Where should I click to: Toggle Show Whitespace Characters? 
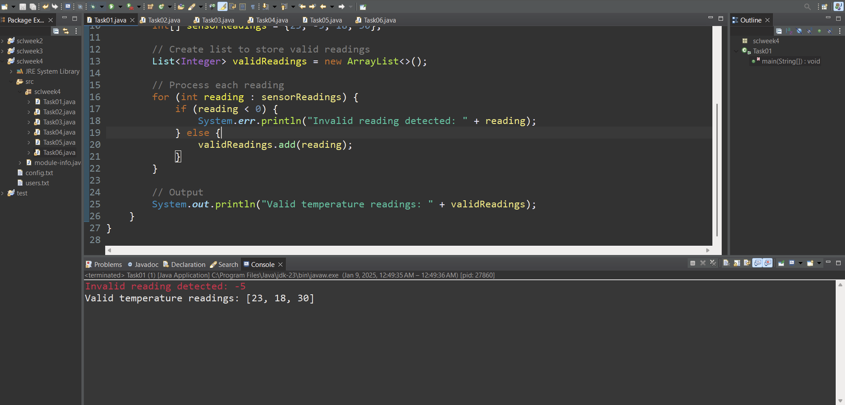[253, 7]
